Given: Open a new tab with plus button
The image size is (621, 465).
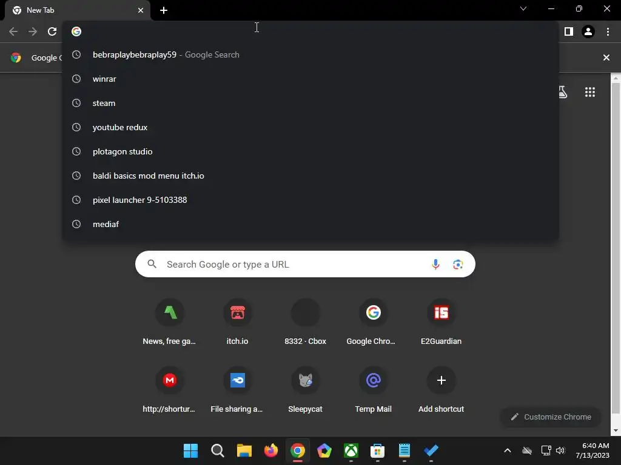Looking at the screenshot, I should pyautogui.click(x=164, y=10).
